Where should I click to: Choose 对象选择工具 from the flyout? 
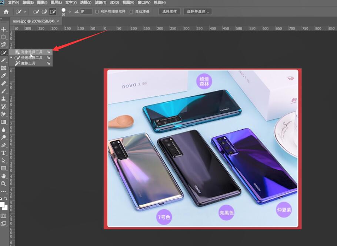[31, 52]
